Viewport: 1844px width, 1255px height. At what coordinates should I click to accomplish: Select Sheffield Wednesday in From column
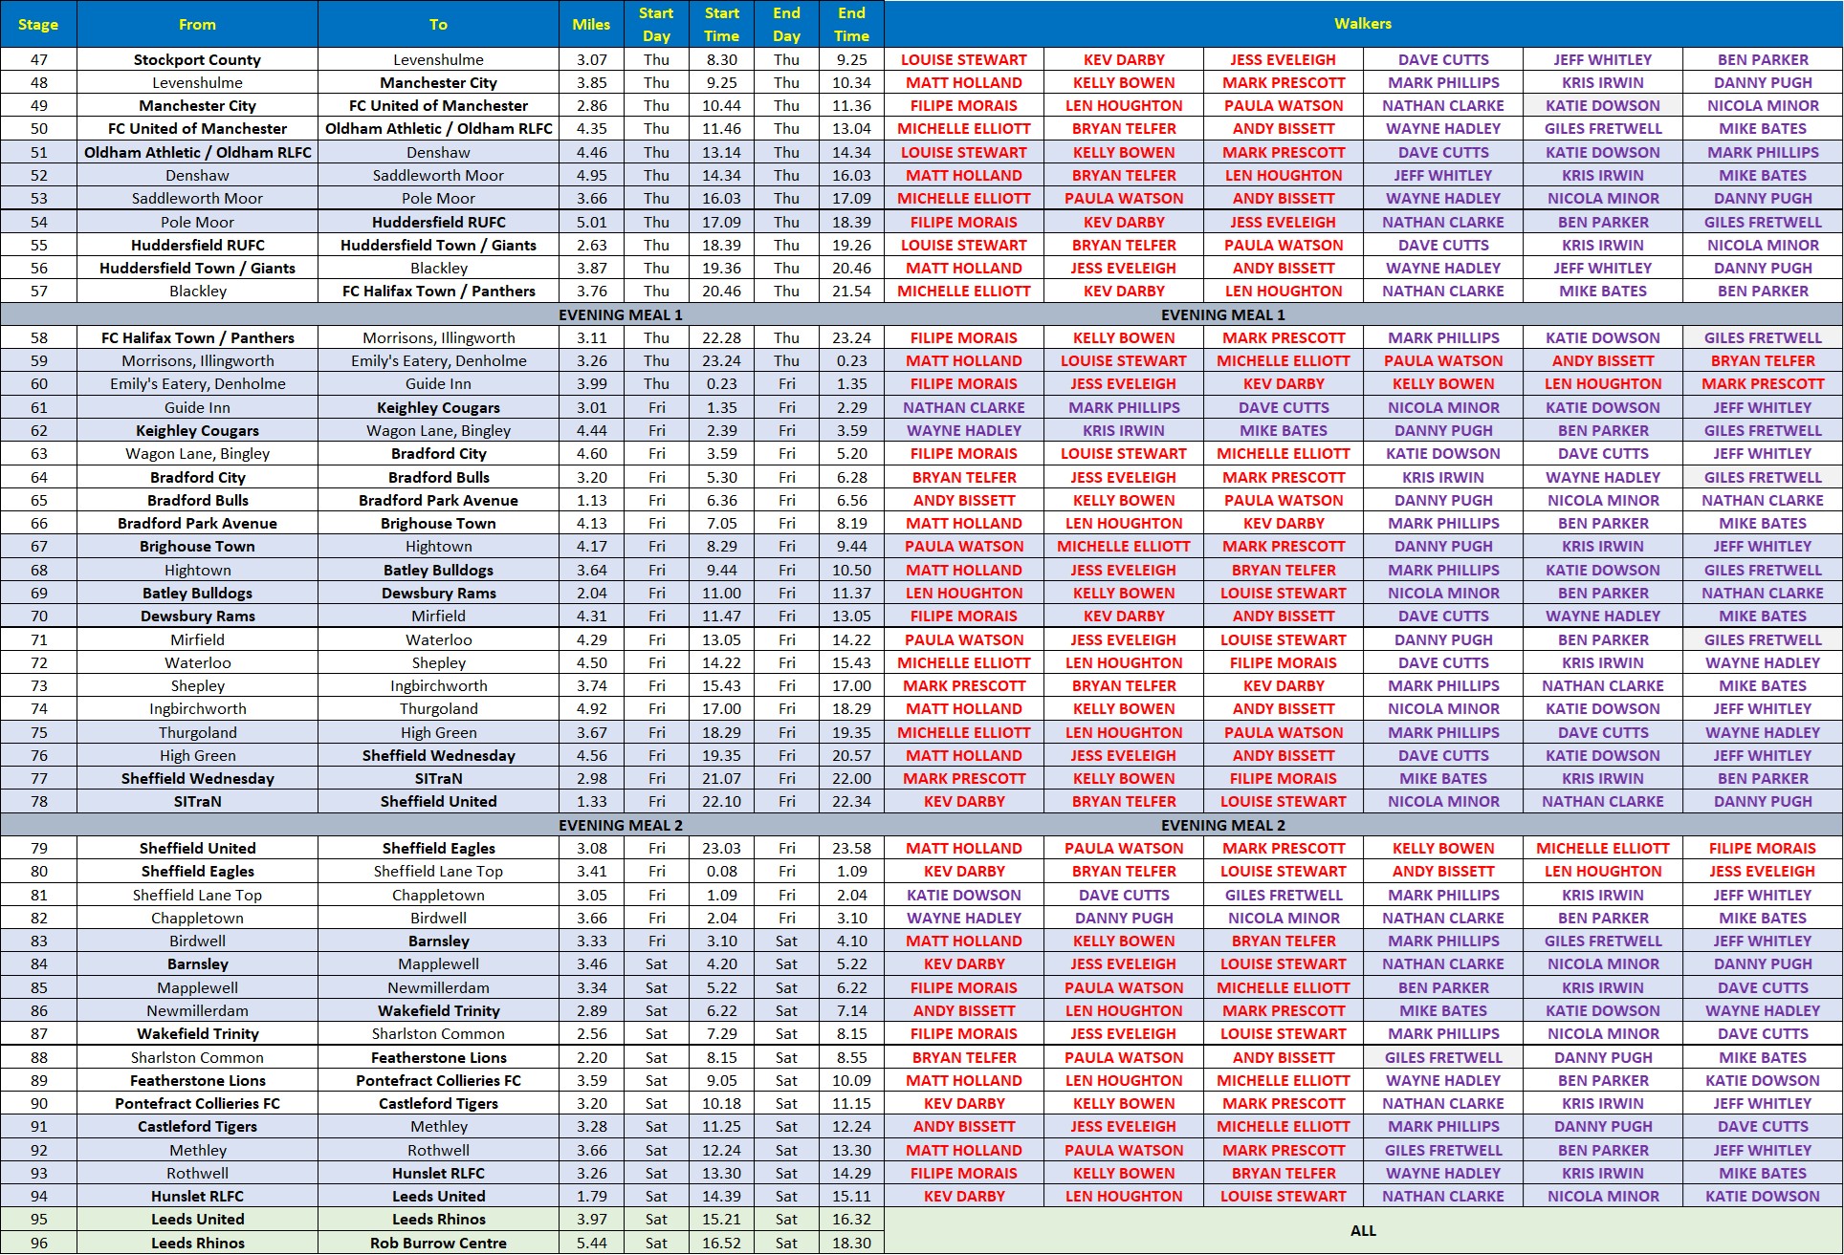click(197, 778)
